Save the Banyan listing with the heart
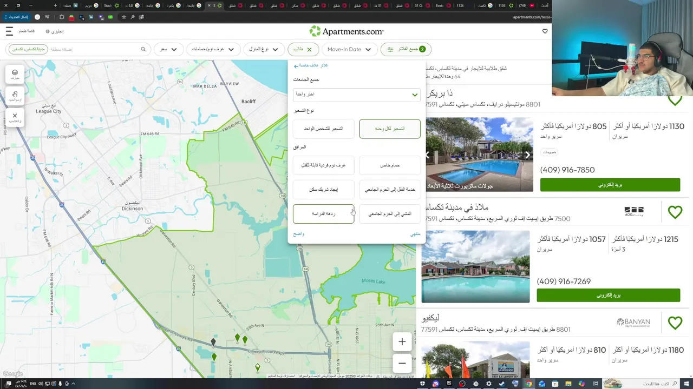 click(675, 323)
